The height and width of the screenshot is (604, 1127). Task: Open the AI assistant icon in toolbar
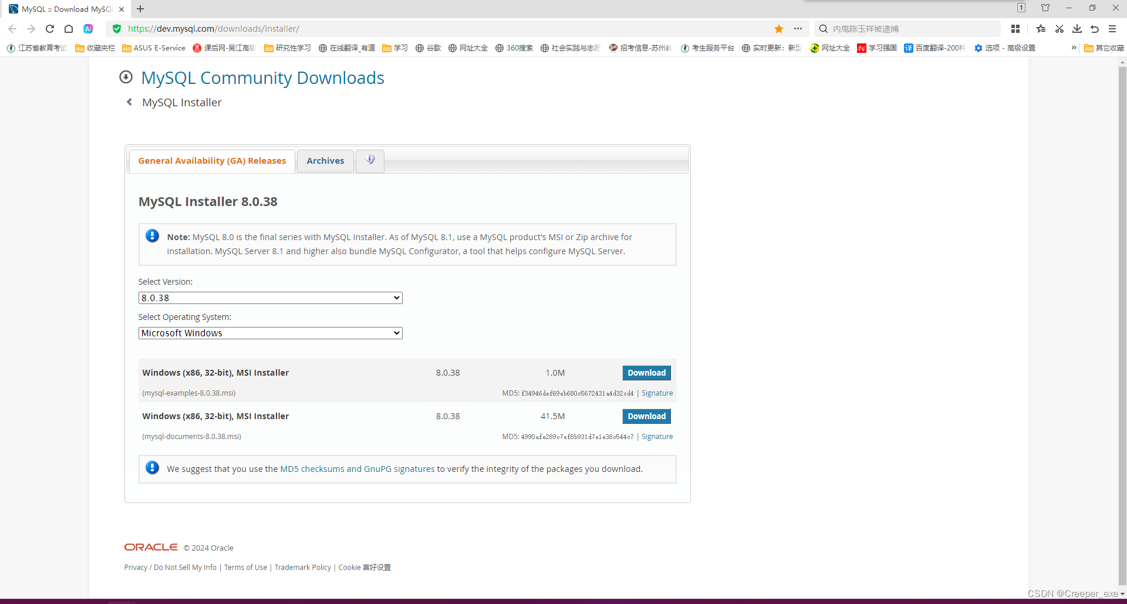click(88, 29)
